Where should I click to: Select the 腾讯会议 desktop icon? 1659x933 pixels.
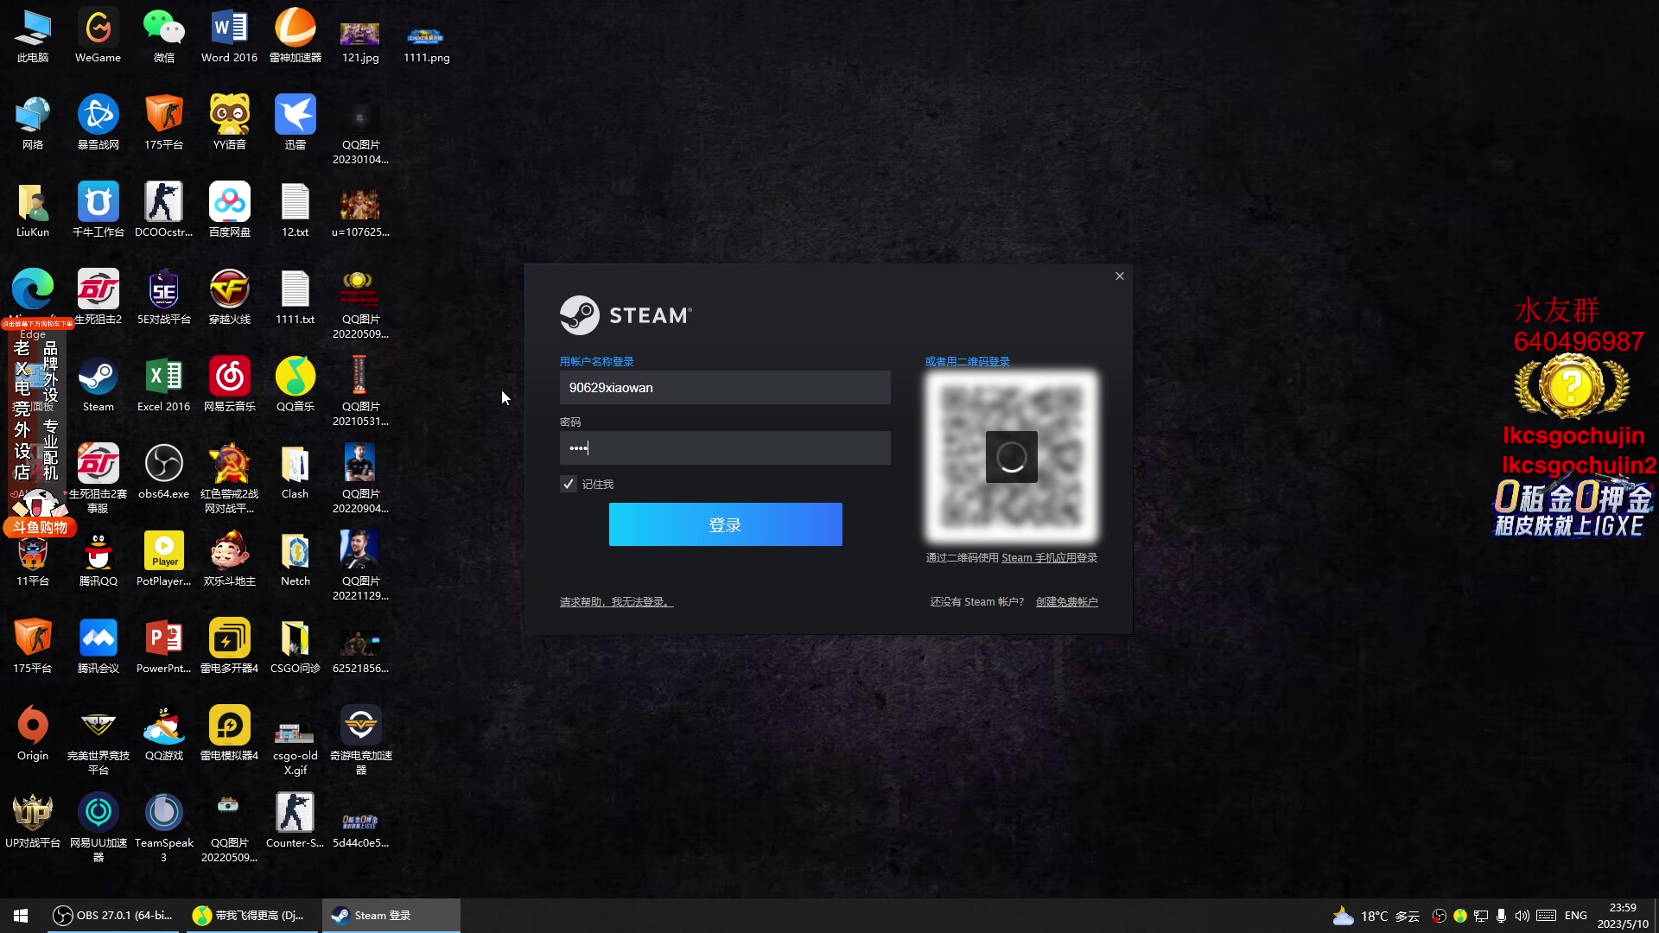[x=98, y=647]
